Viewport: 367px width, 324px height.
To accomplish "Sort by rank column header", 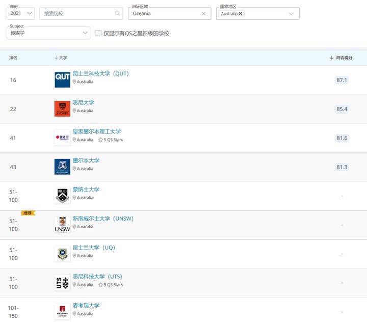I will click(13, 58).
